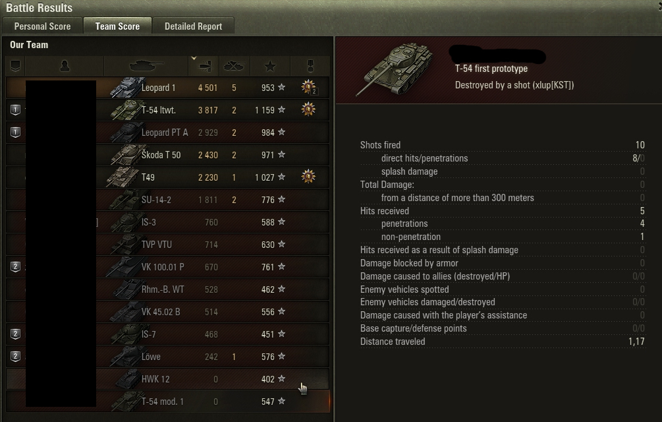Click the T-54 first prototype tank image
Image resolution: width=662 pixels, height=422 pixels.
click(395, 69)
